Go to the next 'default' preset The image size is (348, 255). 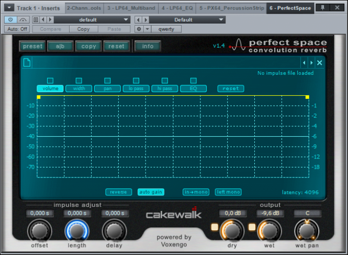coord(50,19)
